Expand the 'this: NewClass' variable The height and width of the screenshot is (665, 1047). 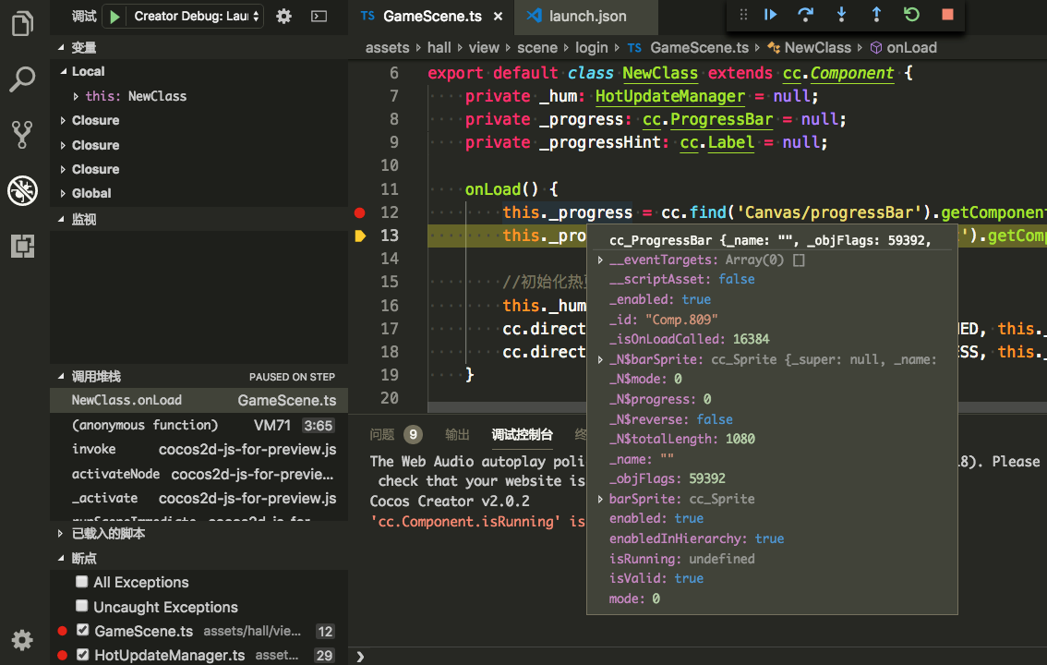(76, 96)
